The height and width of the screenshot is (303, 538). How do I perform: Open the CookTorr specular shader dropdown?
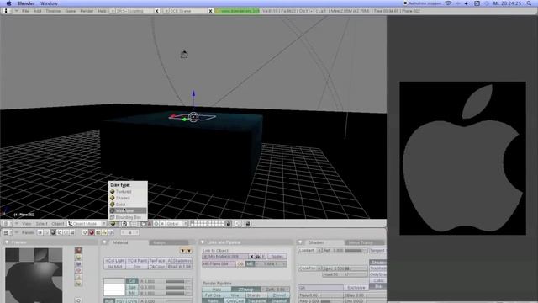(x=309, y=268)
